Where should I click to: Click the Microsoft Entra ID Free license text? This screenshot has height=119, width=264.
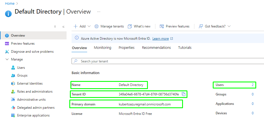(135, 114)
